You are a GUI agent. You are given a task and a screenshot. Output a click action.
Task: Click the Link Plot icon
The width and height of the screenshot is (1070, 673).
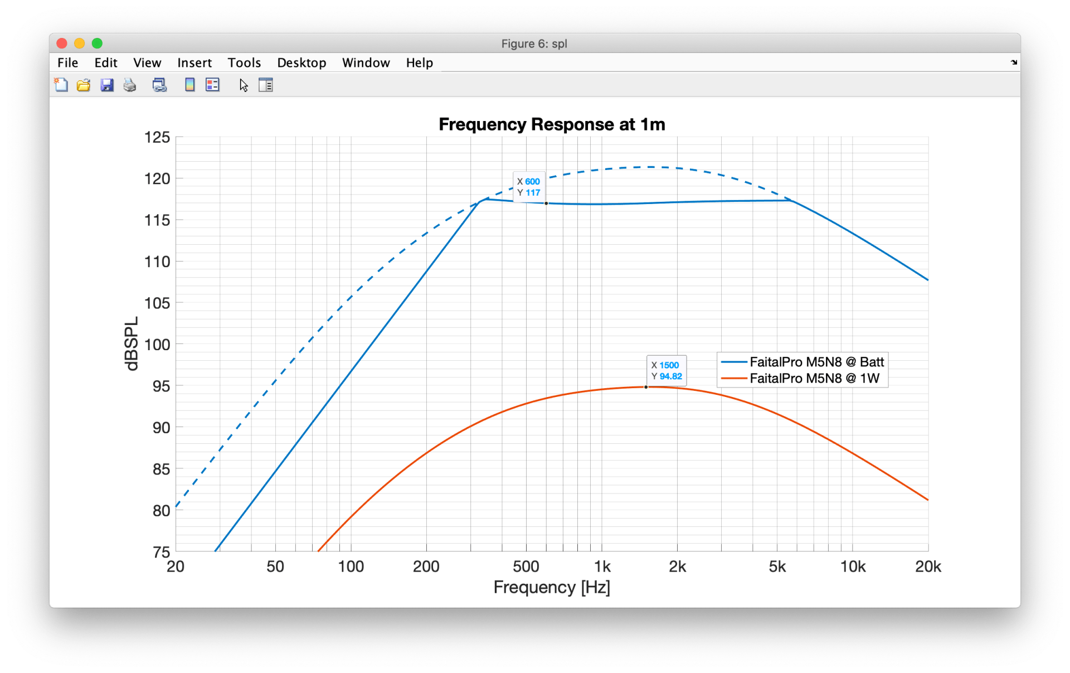click(159, 85)
